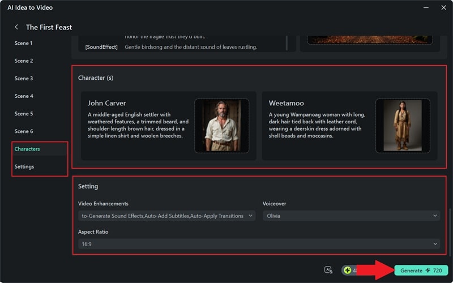Click the John Carver name heading
Image resolution: width=453 pixels, height=283 pixels.
[x=106, y=103]
